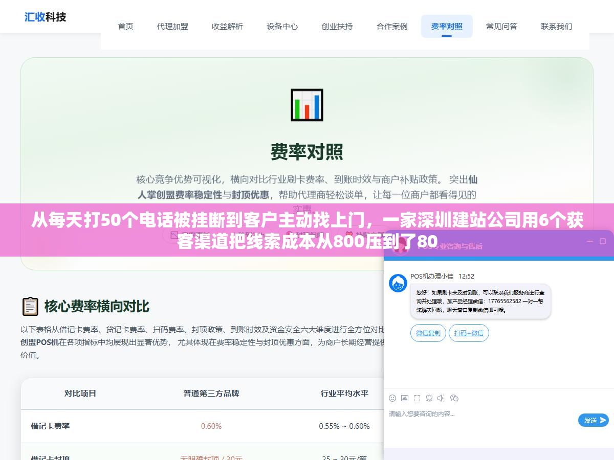Click the WeChat icon in chat toolbar
This screenshot has height=460, width=614.
point(454,398)
